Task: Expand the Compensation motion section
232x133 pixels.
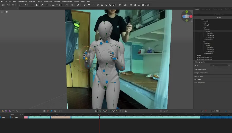Action: click(201, 73)
